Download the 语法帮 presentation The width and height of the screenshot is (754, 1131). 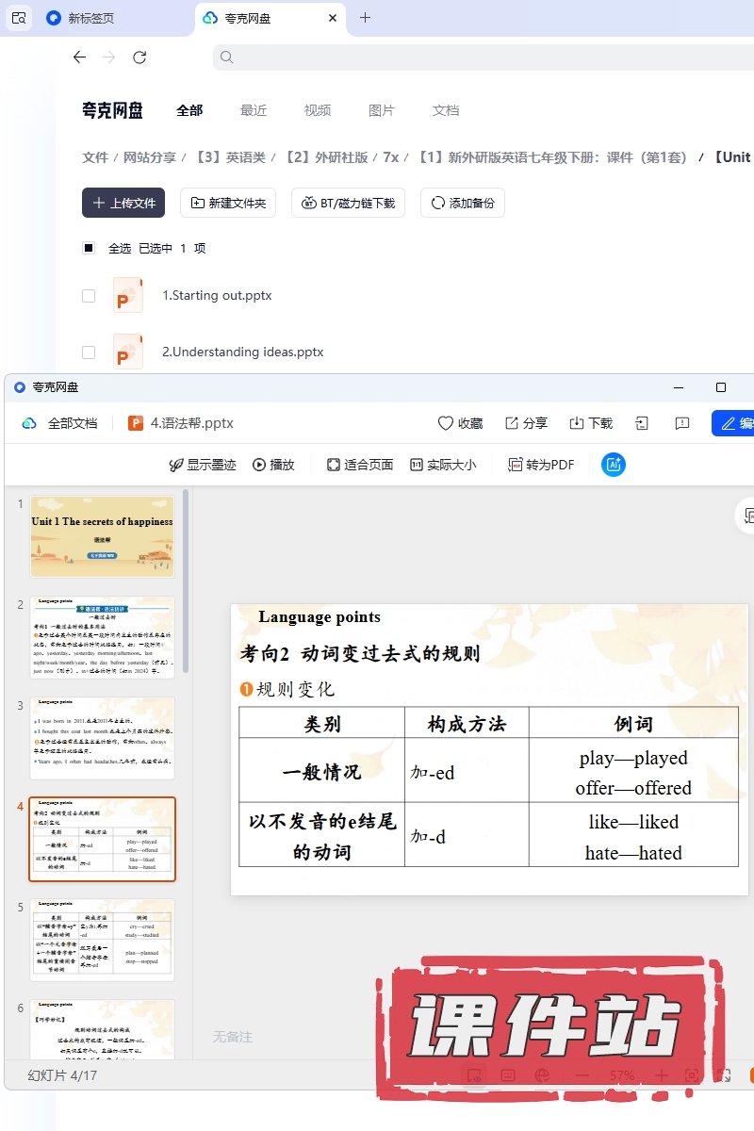[591, 423]
